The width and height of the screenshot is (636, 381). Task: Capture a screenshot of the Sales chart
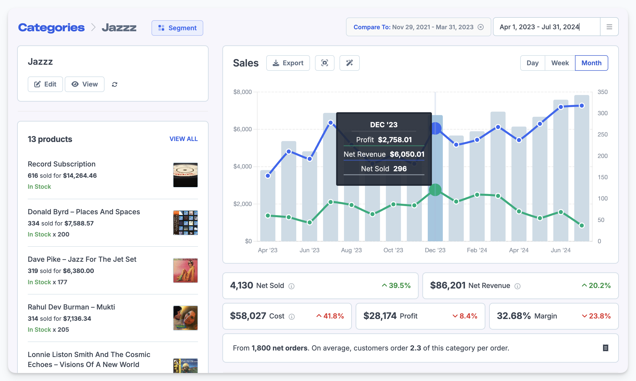click(x=324, y=63)
